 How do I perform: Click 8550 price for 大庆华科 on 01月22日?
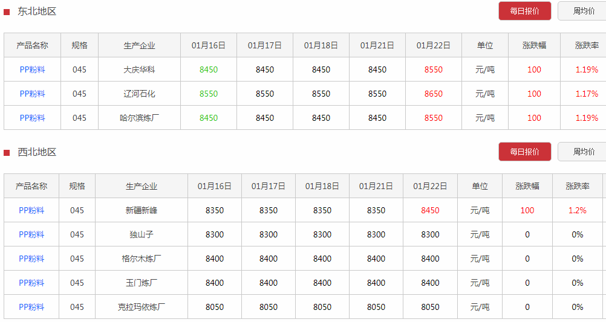(433, 70)
